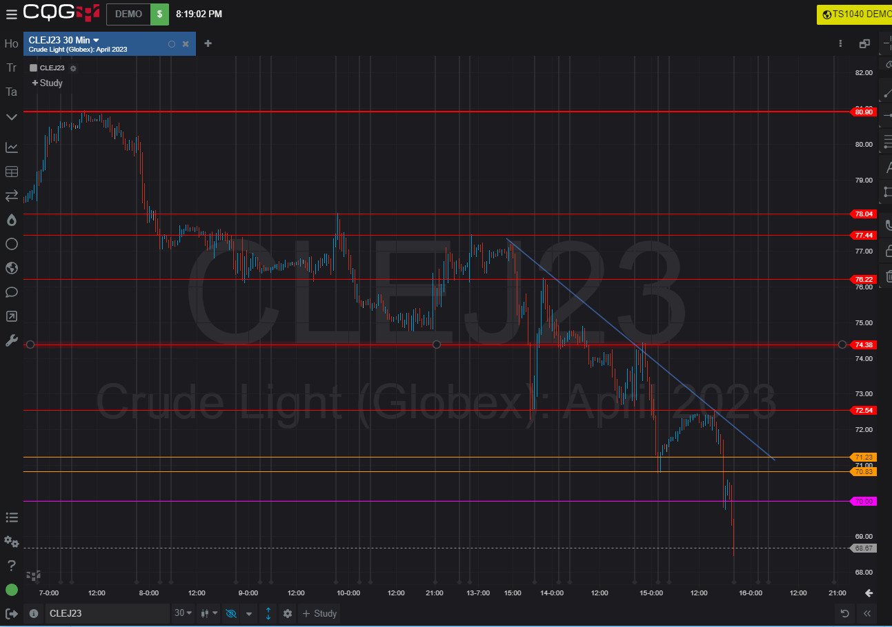Open the globe icon in left sidebar
Viewport: 892px width, 627px height.
click(x=11, y=268)
